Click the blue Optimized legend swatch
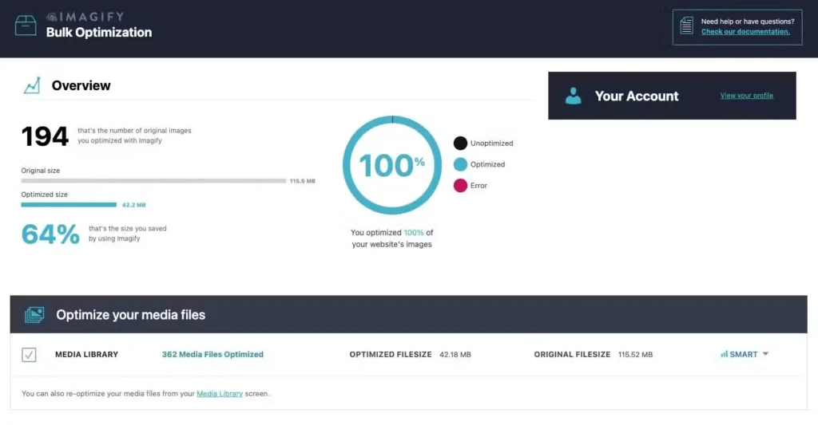This screenshot has height=425, width=818. click(460, 164)
